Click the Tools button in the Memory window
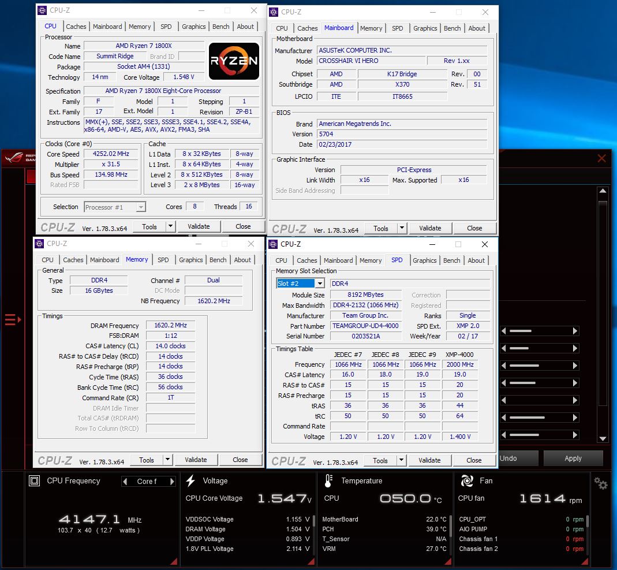Image resolution: width=617 pixels, height=570 pixels. tap(147, 459)
